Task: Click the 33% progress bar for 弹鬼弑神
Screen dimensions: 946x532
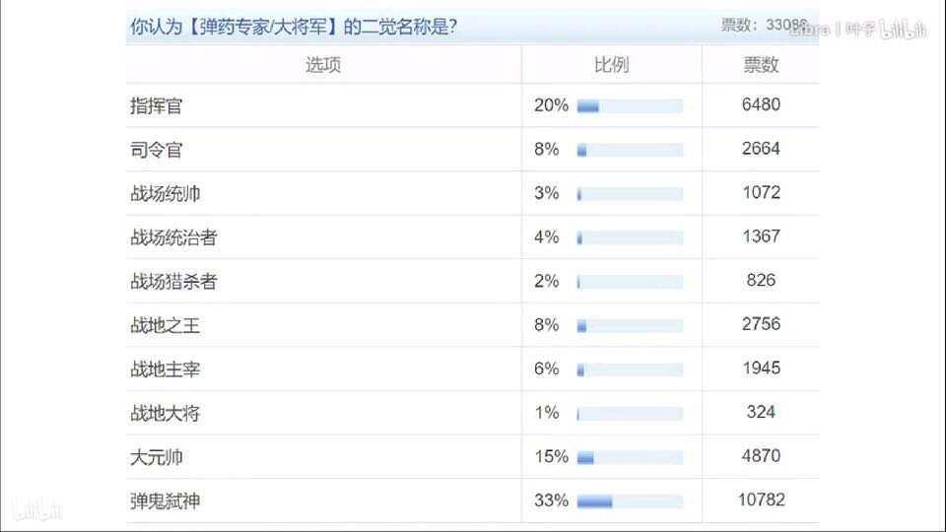Action: 629,501
